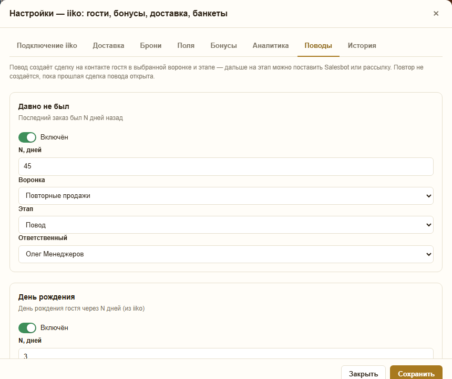
Task: Open the Доставка tab
Action: (108, 46)
